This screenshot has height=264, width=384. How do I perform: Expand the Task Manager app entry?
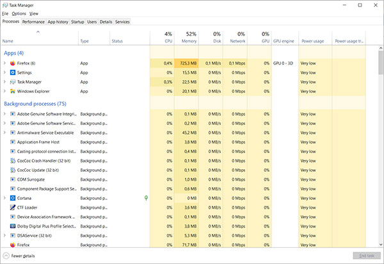point(4,82)
